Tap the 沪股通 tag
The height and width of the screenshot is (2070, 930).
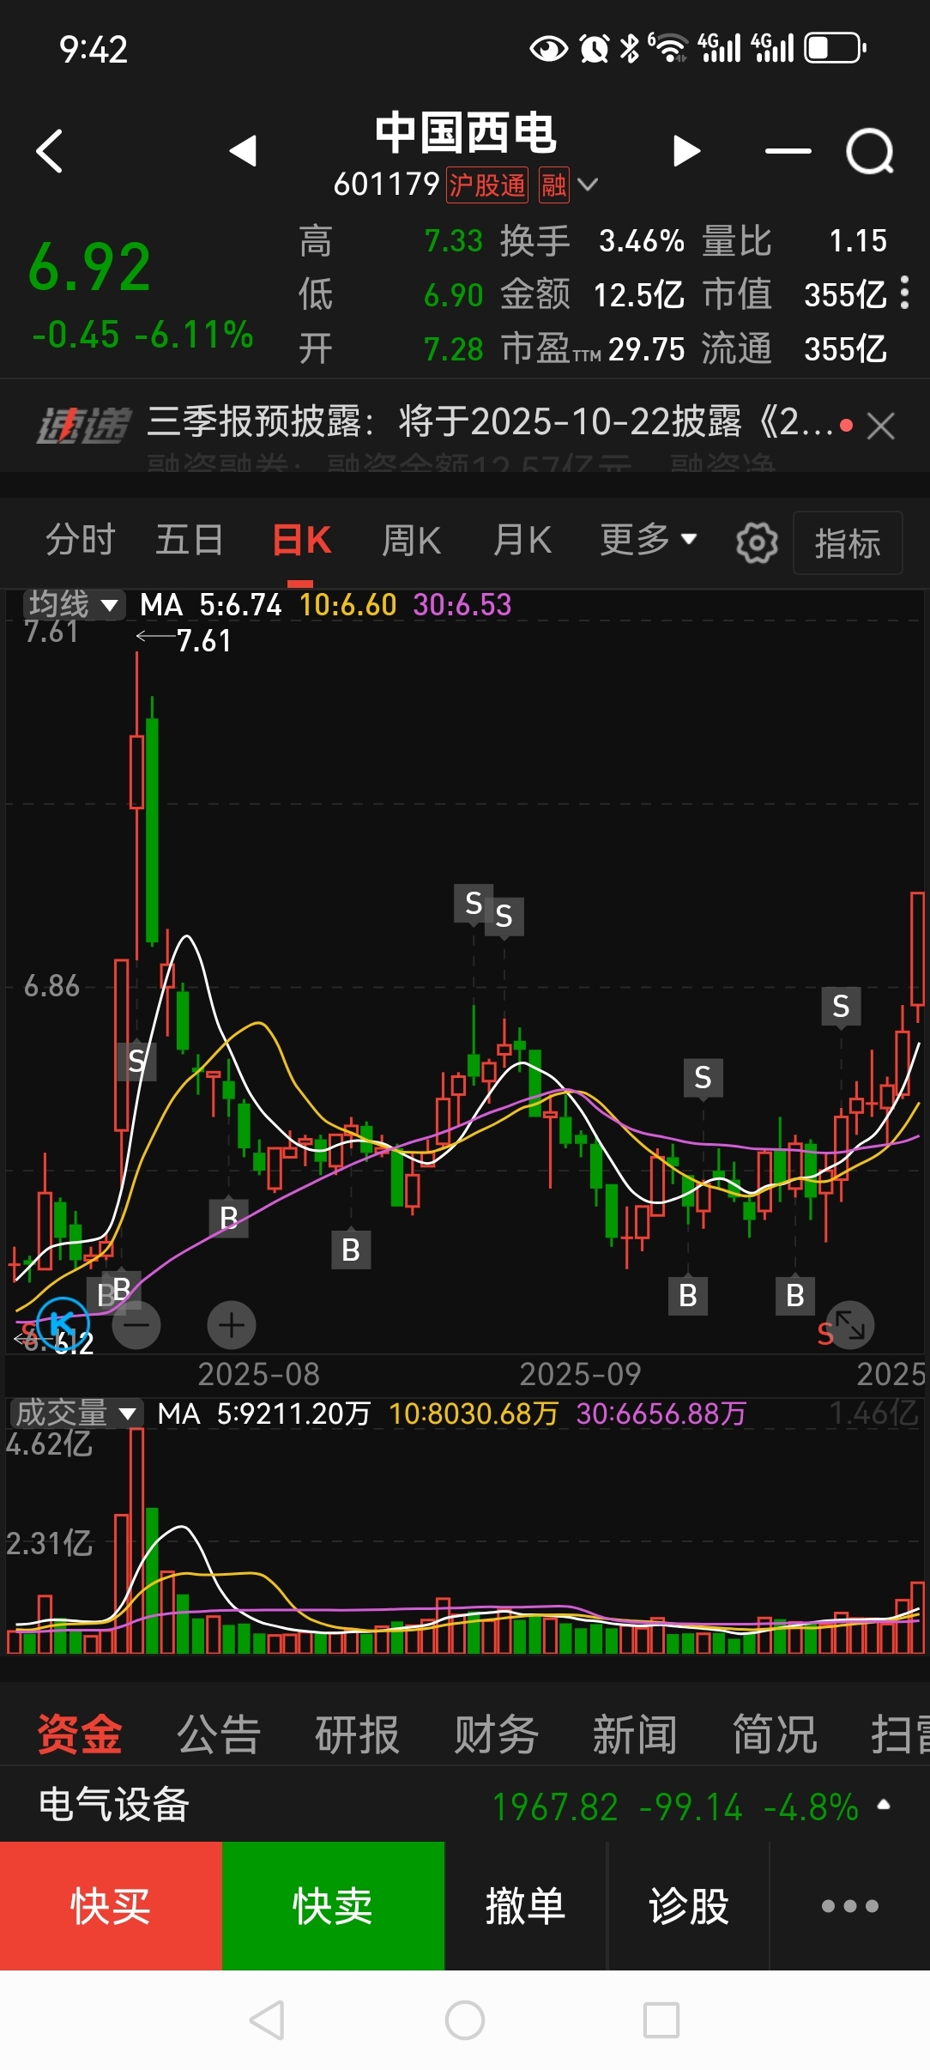coord(486,185)
